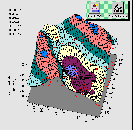
Task: Click the dark teal -43--41 legend swatch
Action: pyautogui.click(x=10, y=18)
